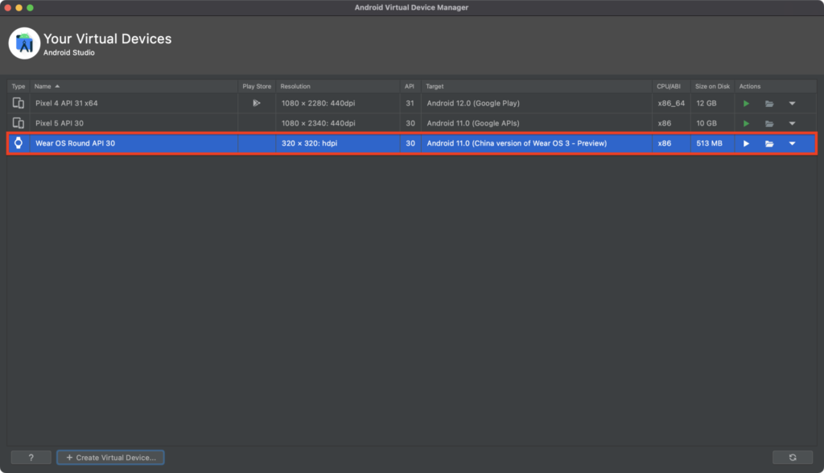The width and height of the screenshot is (824, 473).
Task: Maximize the window with the green button
Action: 30,7
